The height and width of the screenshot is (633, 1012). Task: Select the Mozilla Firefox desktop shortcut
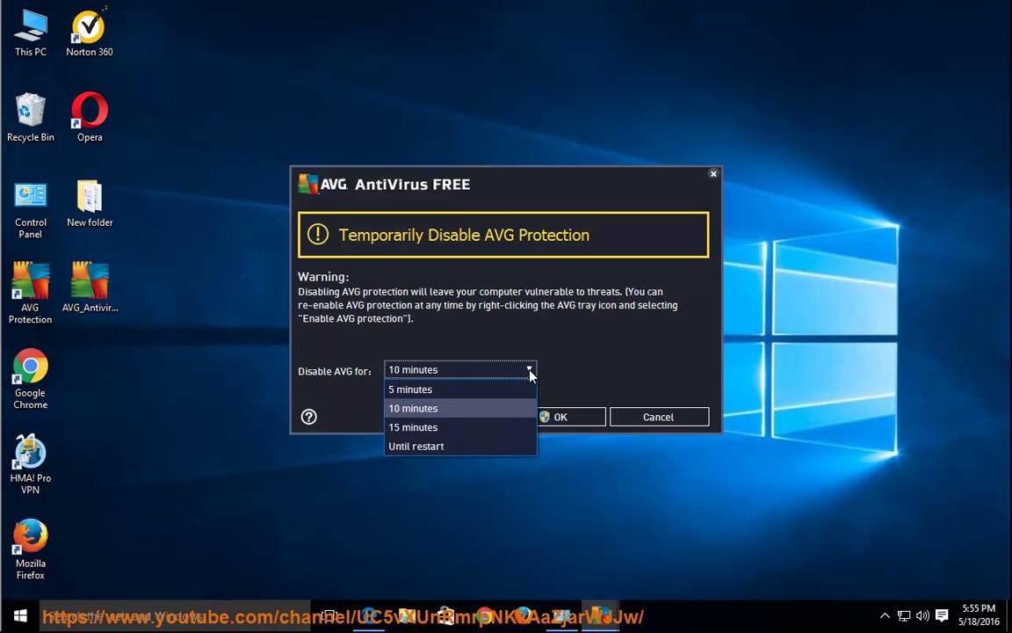31,549
